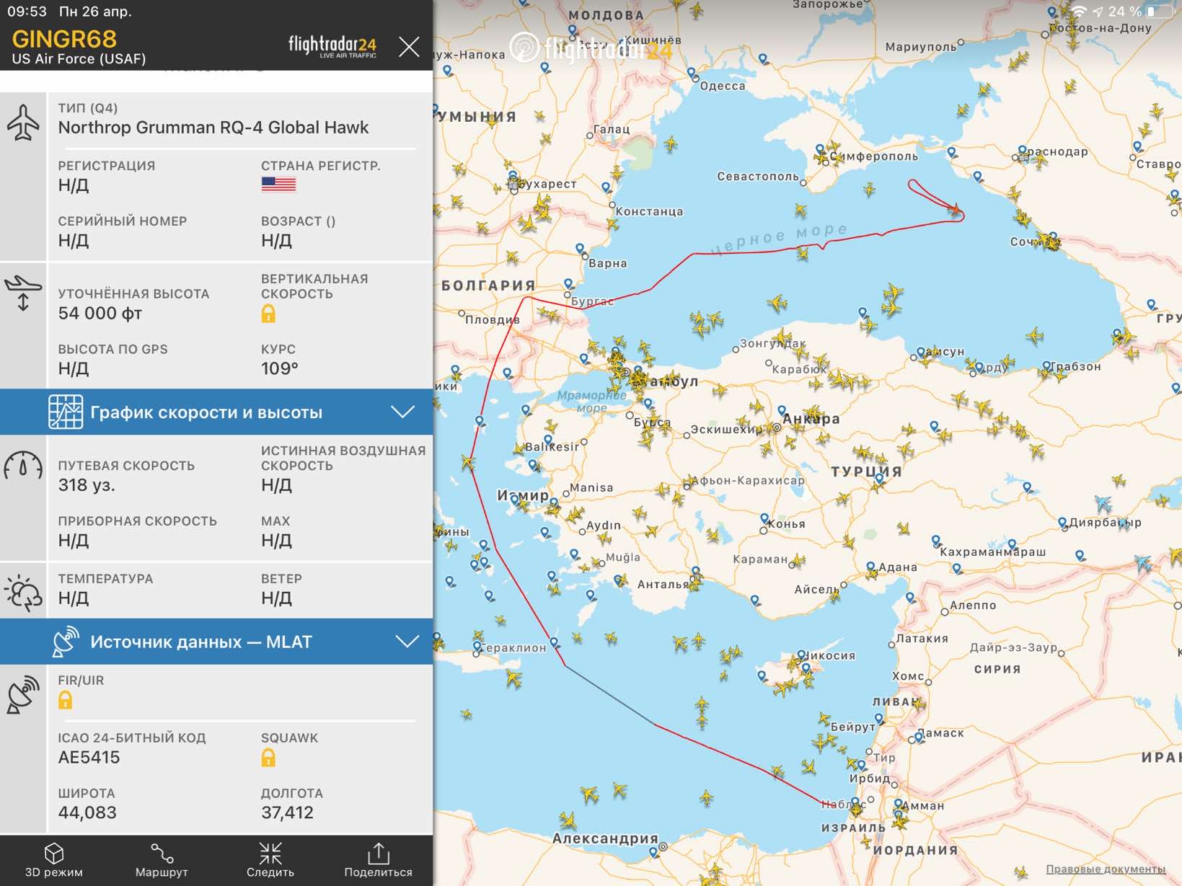The image size is (1182, 886).
Task: Tap the Варна airport pin
Action: click(x=581, y=249)
